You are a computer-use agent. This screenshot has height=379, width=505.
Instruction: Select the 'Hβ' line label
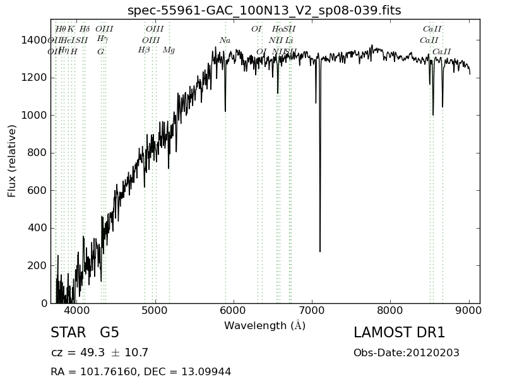click(144, 51)
